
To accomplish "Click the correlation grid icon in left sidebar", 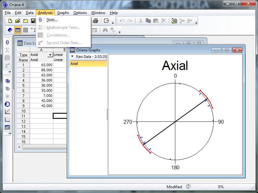I will point(7,58).
